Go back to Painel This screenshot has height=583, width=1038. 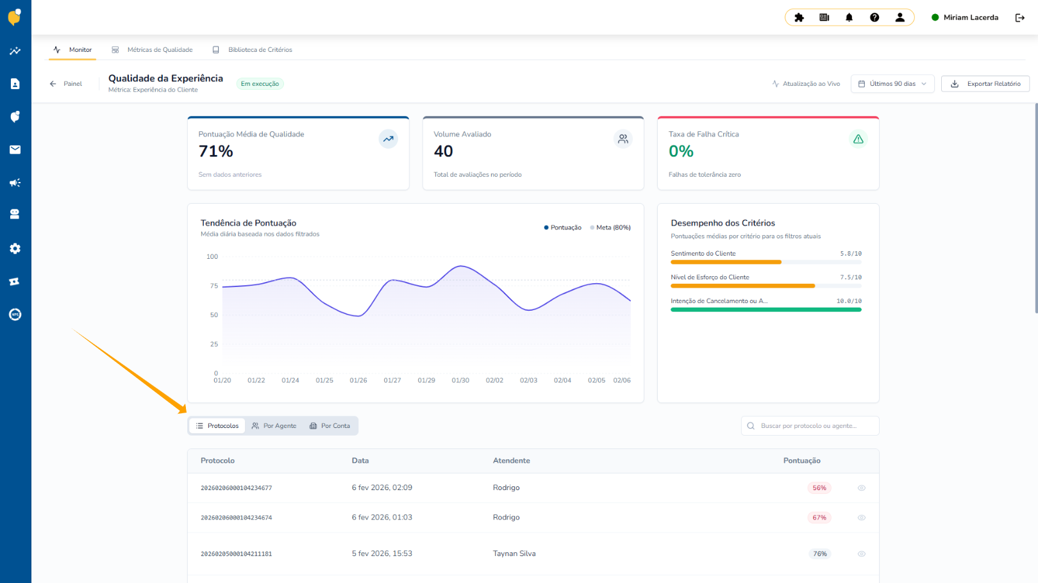click(66, 84)
